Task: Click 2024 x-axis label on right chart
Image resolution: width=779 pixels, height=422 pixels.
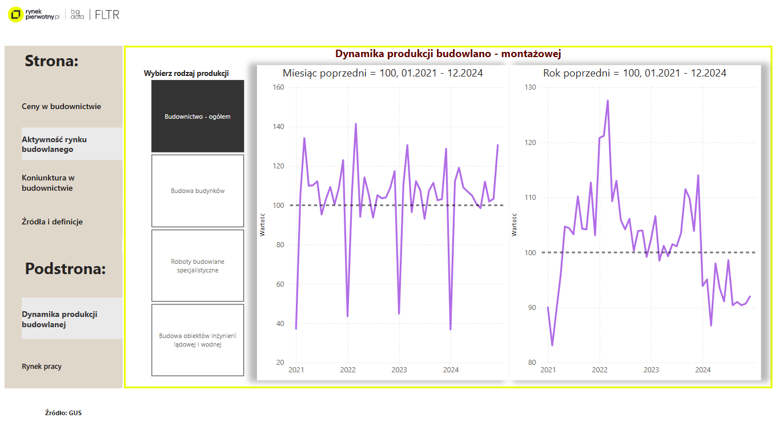Action: 702,369
